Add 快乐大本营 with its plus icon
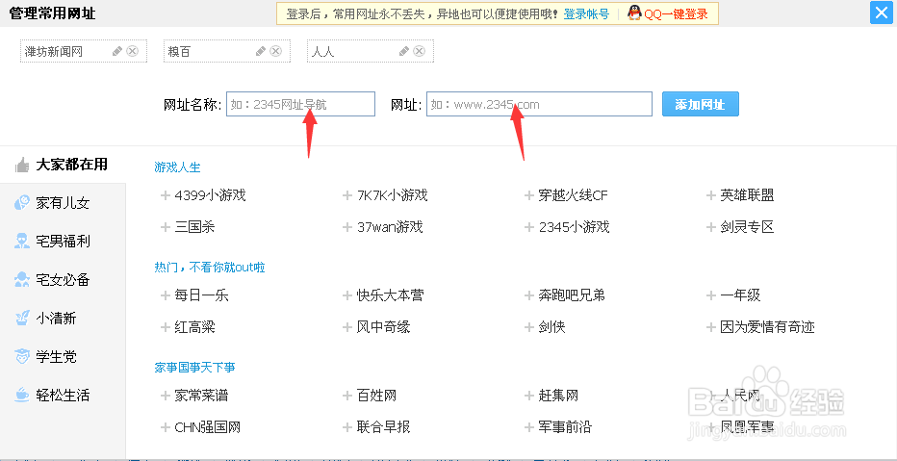 click(347, 295)
